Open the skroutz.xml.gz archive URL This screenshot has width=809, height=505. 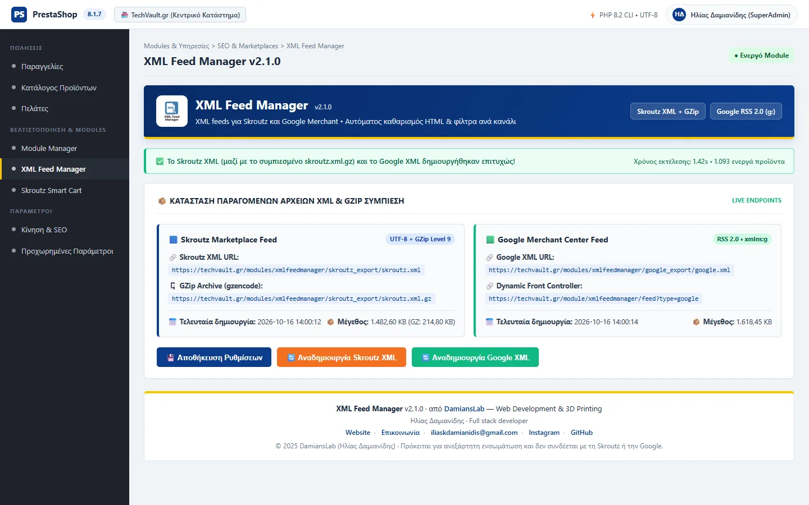[x=302, y=299]
